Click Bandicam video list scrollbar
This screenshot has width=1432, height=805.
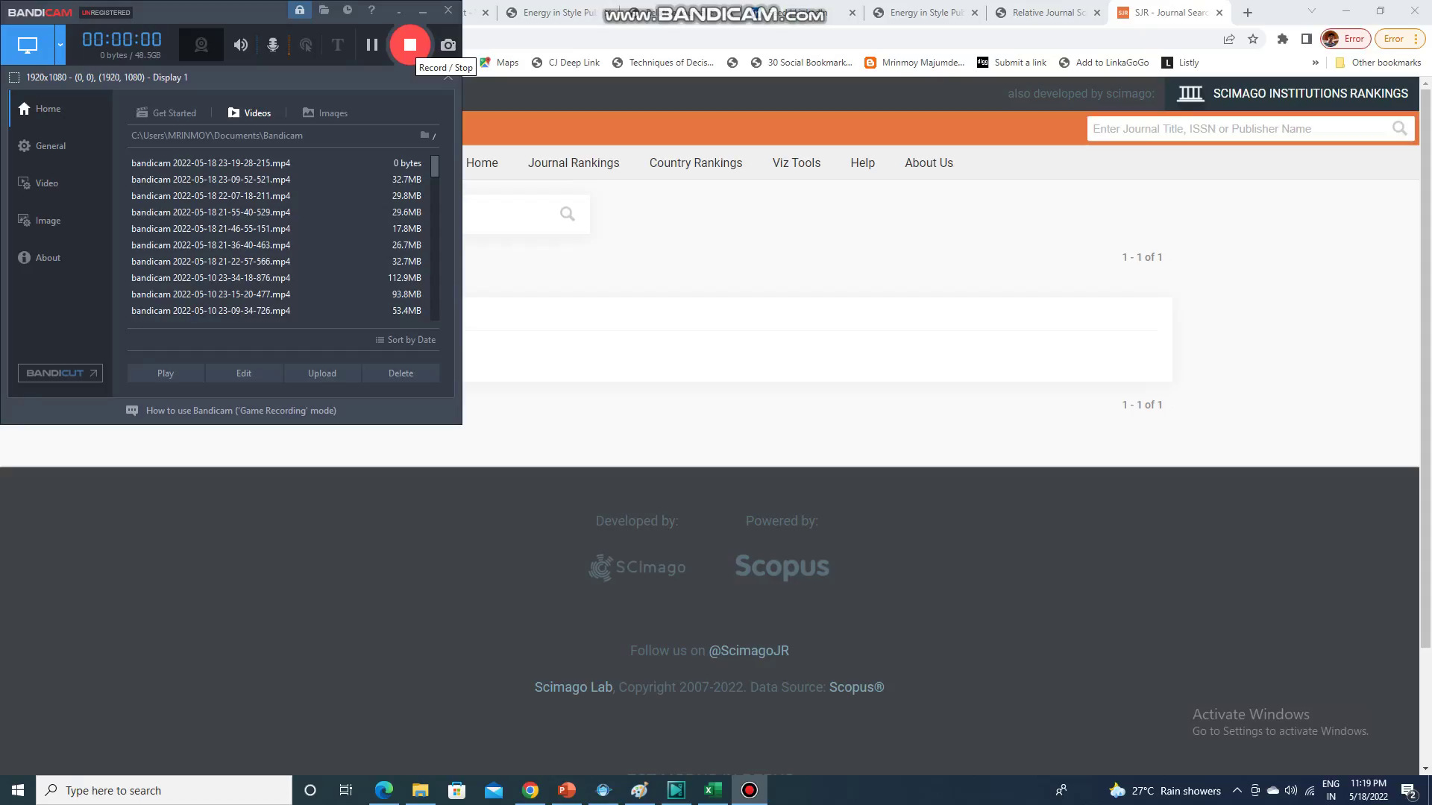coord(435,167)
